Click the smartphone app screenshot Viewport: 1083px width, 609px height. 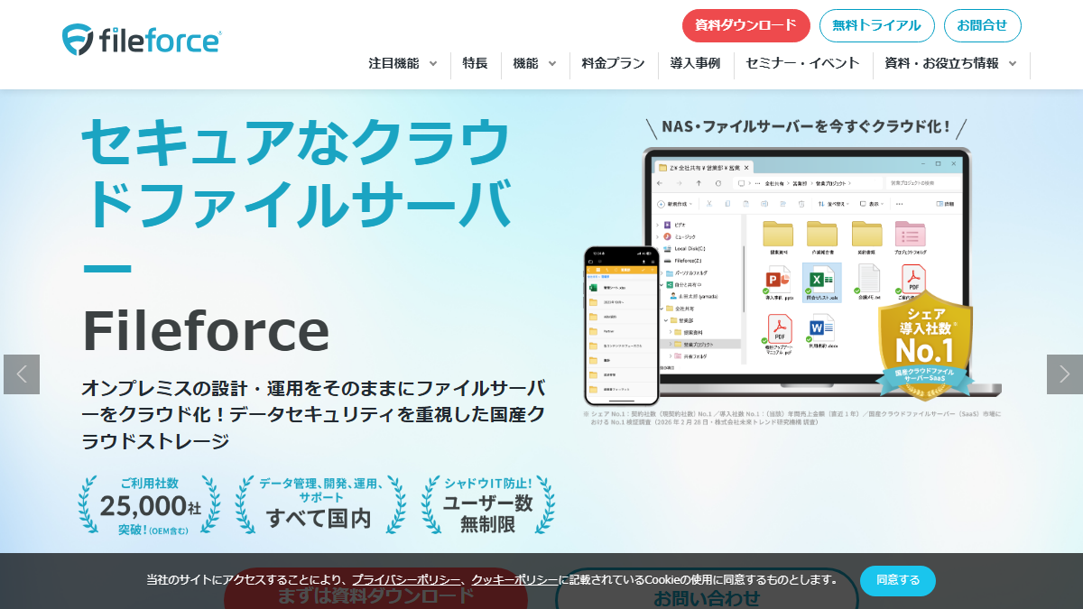point(621,326)
